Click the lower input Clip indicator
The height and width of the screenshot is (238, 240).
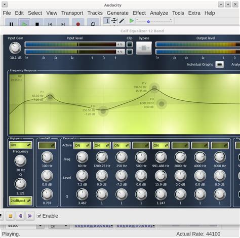point(130,52)
